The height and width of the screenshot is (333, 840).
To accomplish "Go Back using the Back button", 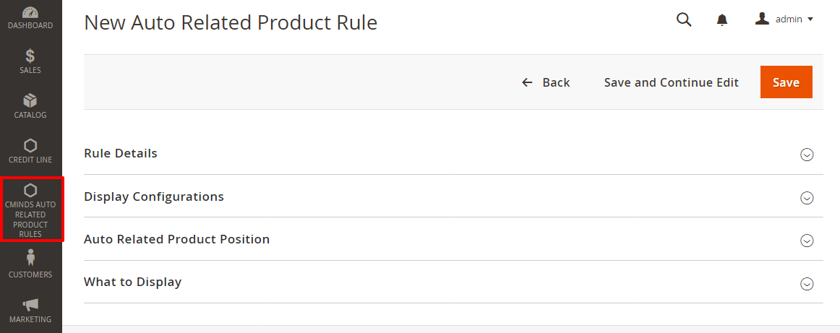I will pos(546,82).
